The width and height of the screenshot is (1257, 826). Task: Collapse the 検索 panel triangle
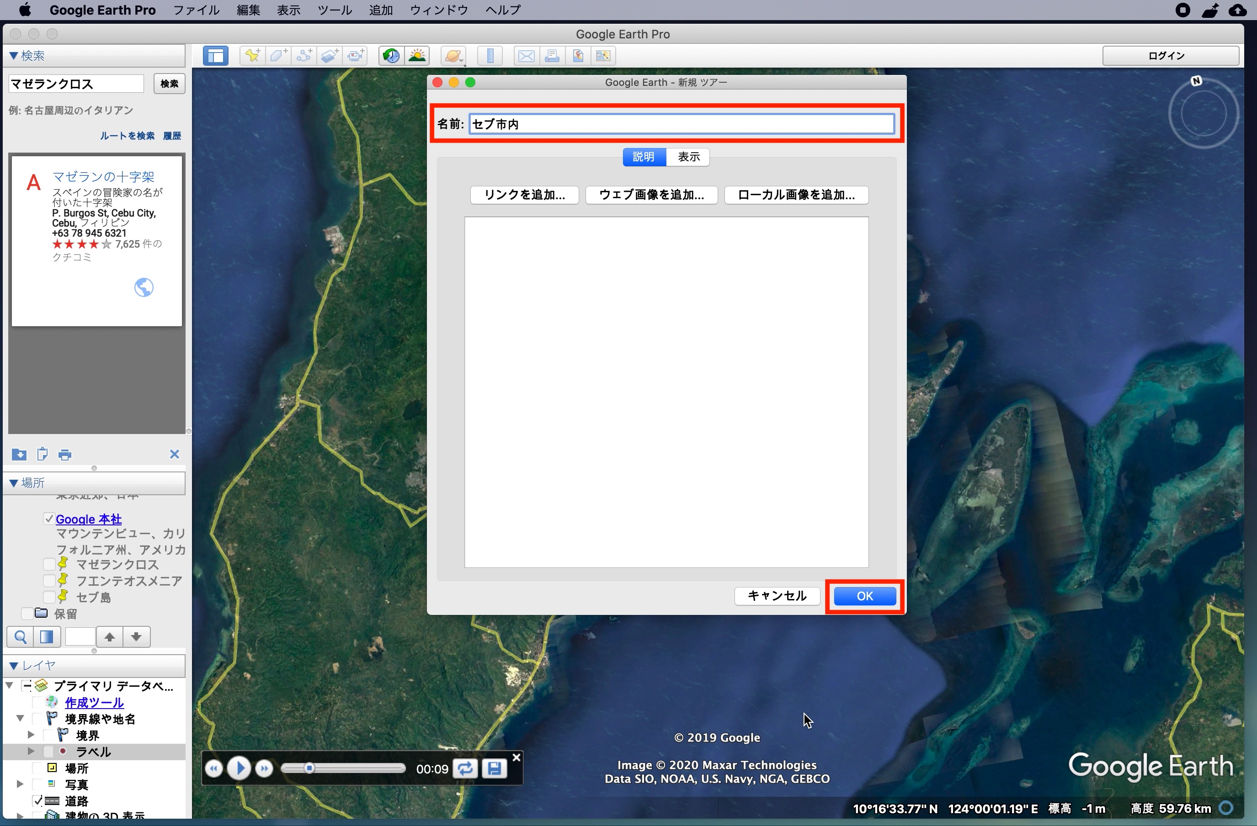coord(14,55)
